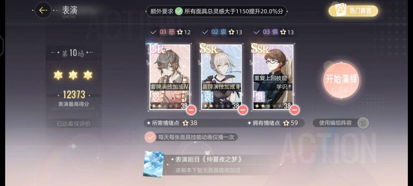This screenshot has width=413, height=186.
Task: Open 热门阵容 popular lineups
Action: coord(353,11)
